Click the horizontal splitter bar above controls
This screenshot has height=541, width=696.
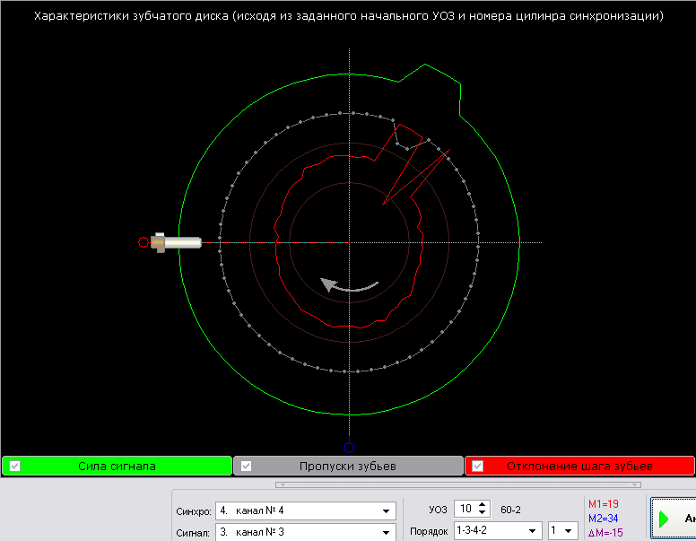tap(458, 484)
